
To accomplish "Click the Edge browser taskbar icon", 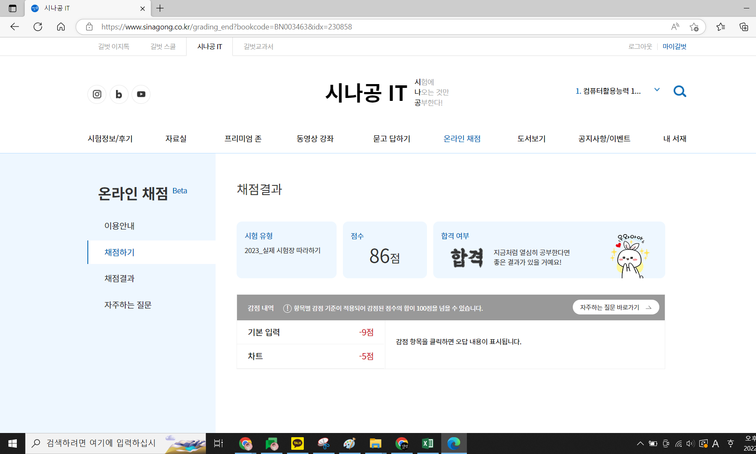I will pos(454,443).
